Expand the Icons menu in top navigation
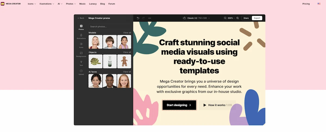Image resolution: width=326 pixels, height=132 pixels. coord(32,4)
